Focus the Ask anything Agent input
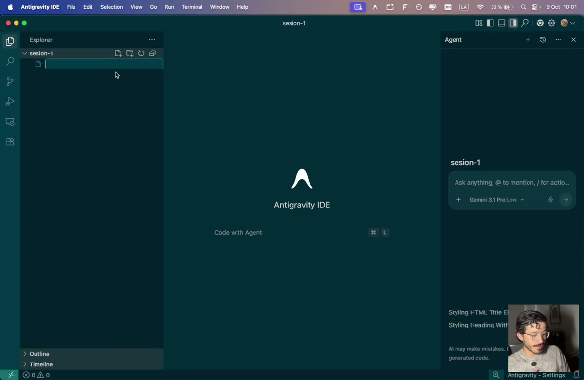 click(512, 183)
